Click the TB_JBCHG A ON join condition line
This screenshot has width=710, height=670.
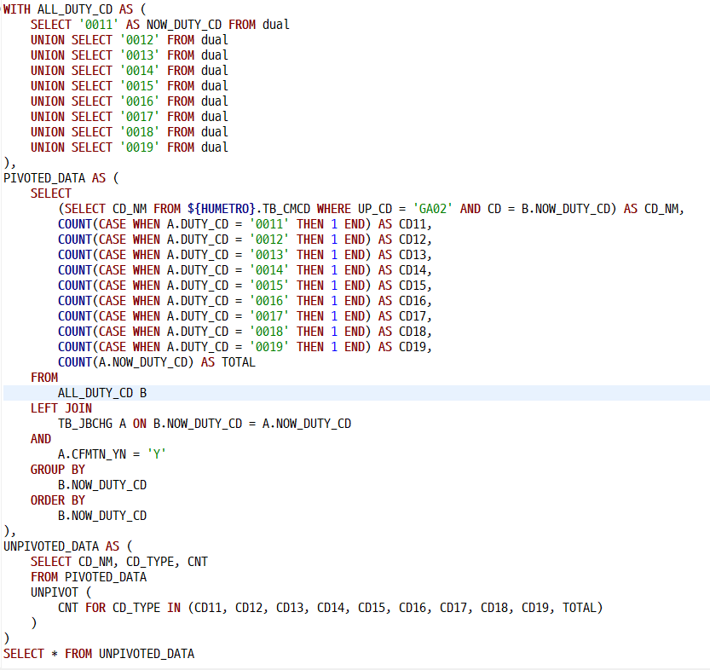205,424
